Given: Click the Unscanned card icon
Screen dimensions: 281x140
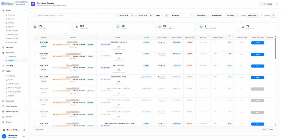Looking at the screenshot, I should (243, 27).
